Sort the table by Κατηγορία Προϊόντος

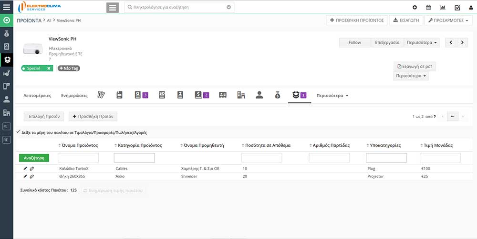coord(138,146)
